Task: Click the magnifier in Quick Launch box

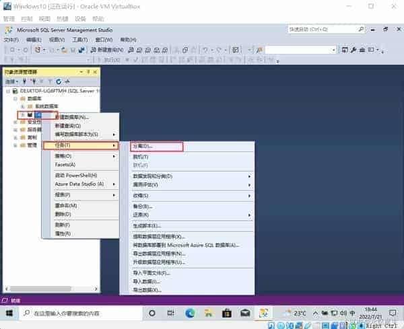Action: point(361,30)
